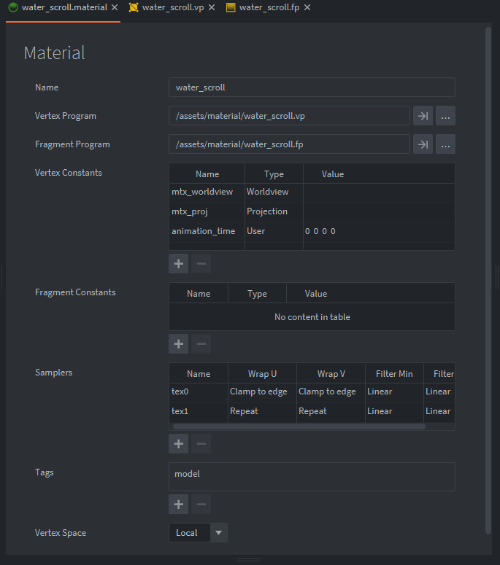Add a new tag to material
This screenshot has width=500, height=565.
click(178, 504)
